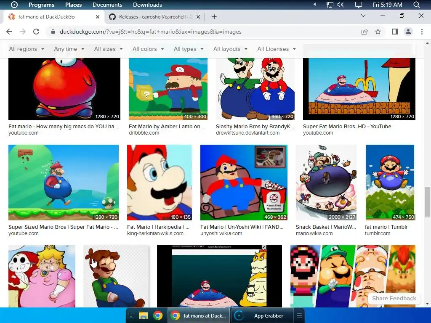431x323 pixels.
Task: Open the tab search chevron
Action: click(x=363, y=16)
